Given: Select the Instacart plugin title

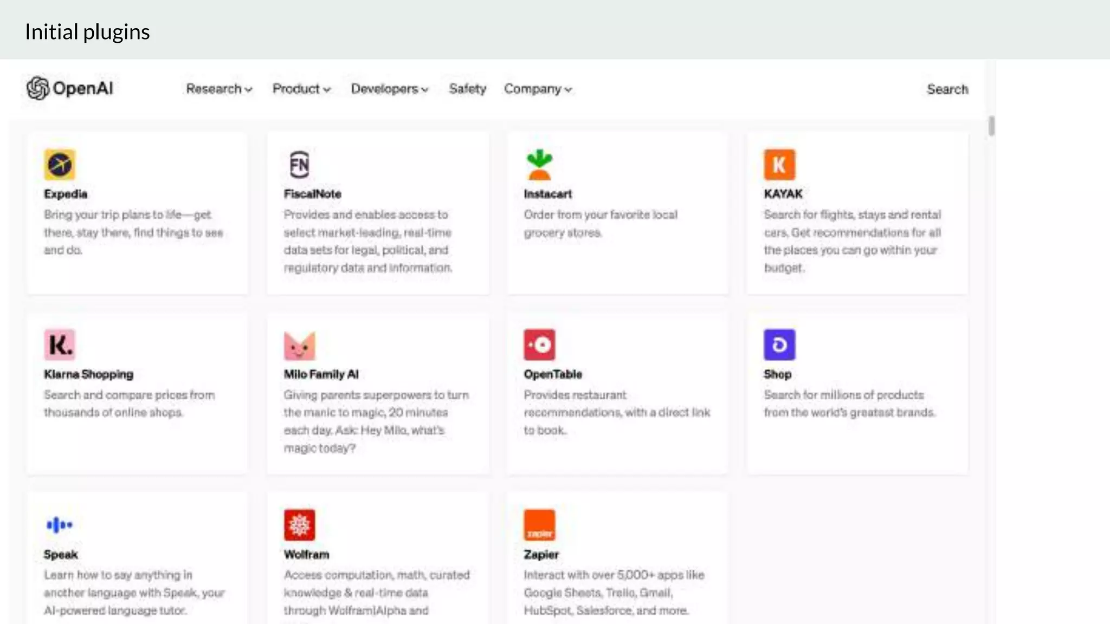Looking at the screenshot, I should (547, 194).
